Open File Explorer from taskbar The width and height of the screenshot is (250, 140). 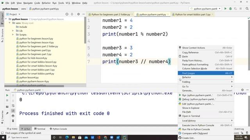point(73,137)
